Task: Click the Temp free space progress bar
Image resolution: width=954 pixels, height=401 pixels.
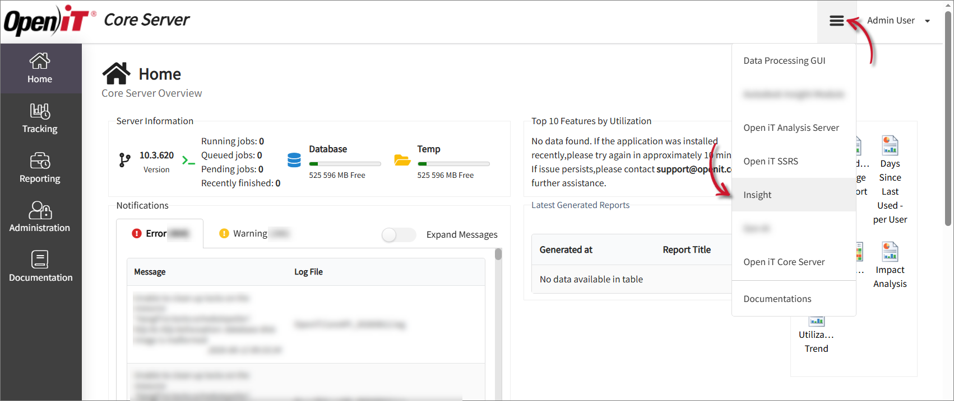Action: click(453, 164)
